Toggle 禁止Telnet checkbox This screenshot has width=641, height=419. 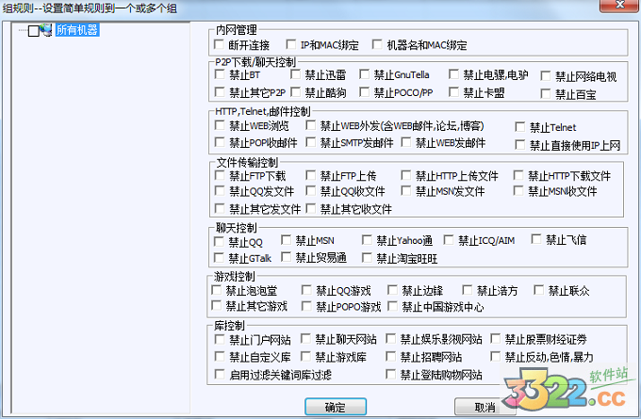click(x=520, y=127)
